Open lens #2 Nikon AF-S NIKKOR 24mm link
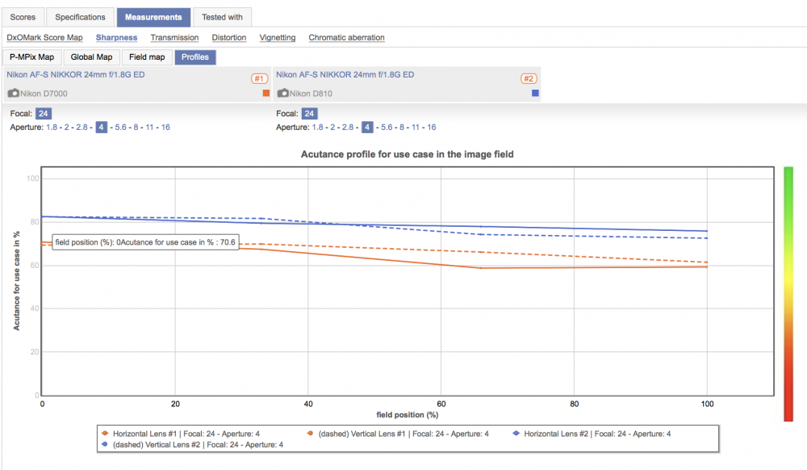807x470 pixels. point(345,74)
